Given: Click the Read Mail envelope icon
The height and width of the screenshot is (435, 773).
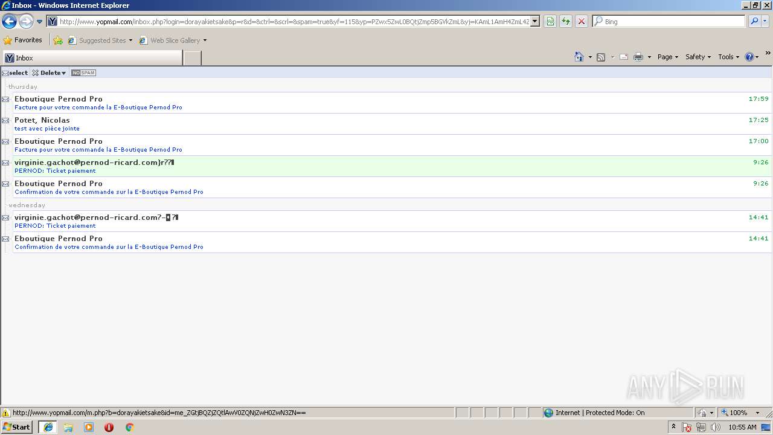Looking at the screenshot, I should 624,57.
